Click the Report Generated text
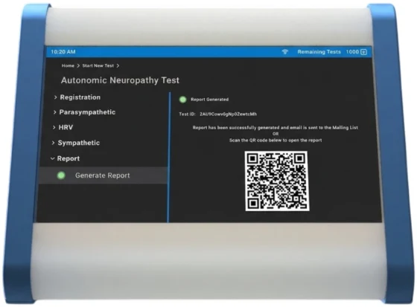Viewport: 417px width, 307px height. pos(209,100)
